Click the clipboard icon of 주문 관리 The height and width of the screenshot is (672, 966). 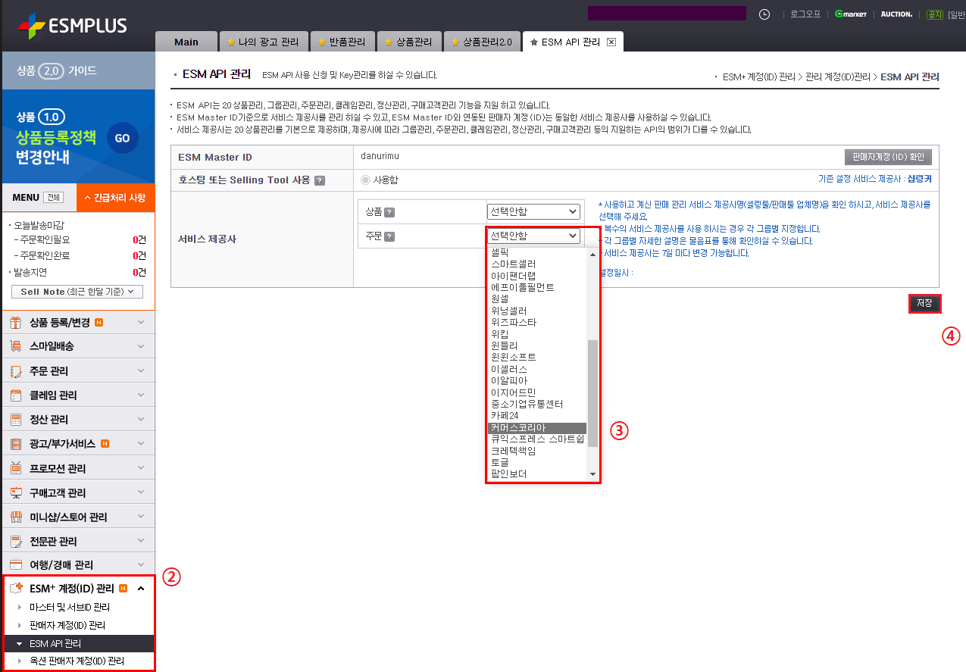(15, 371)
